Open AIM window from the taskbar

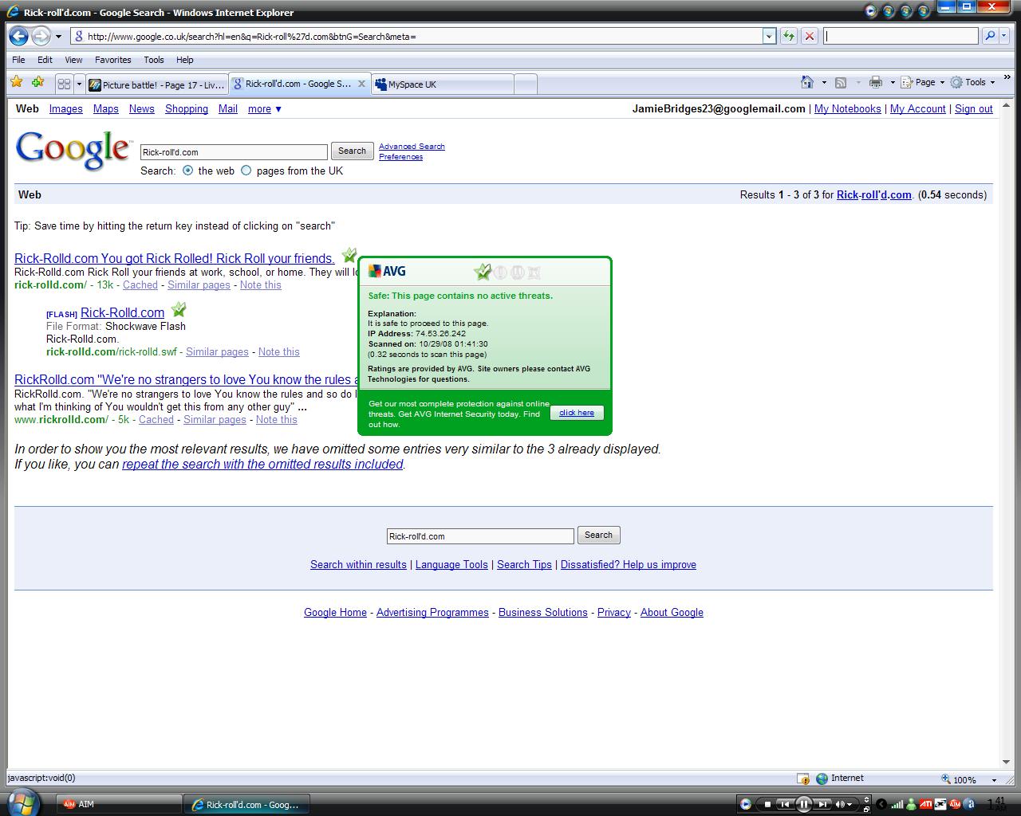tap(119, 805)
